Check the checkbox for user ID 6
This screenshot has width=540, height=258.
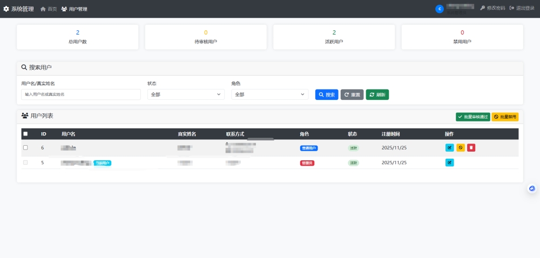point(25,147)
